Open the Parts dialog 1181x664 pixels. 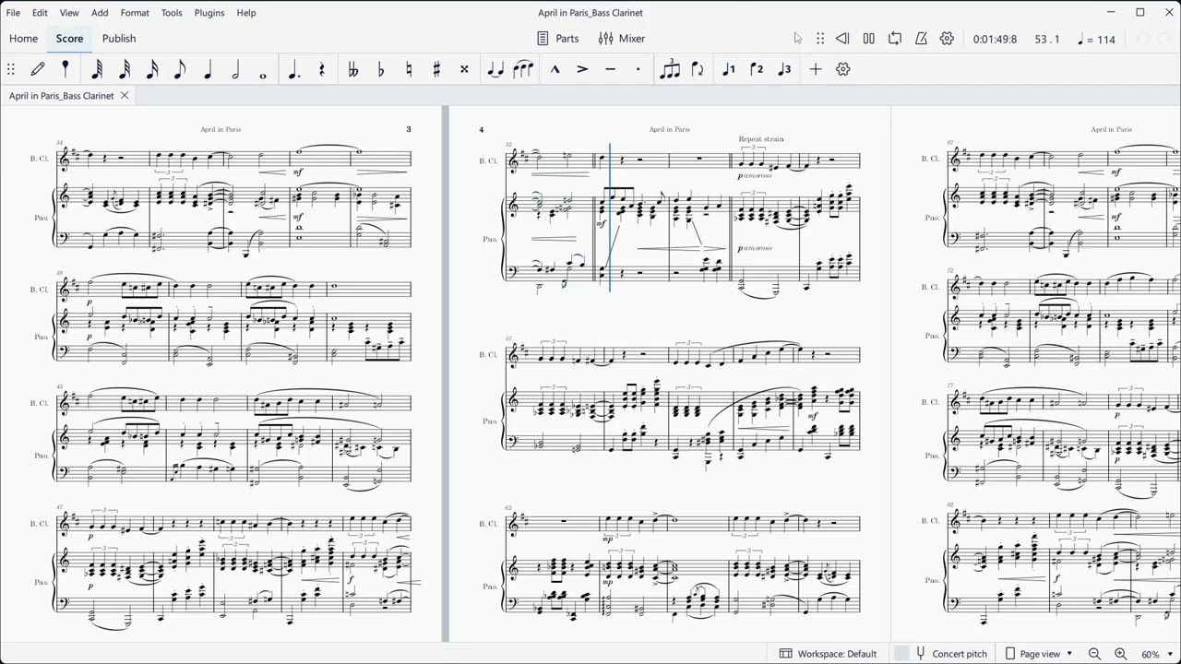click(558, 39)
